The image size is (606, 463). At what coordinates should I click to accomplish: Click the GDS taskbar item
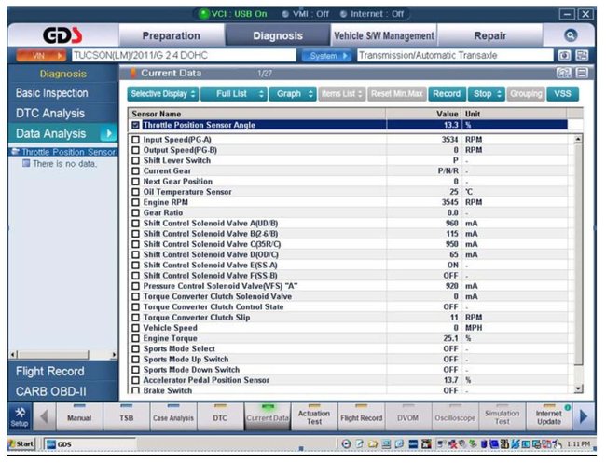pyautogui.click(x=90, y=444)
